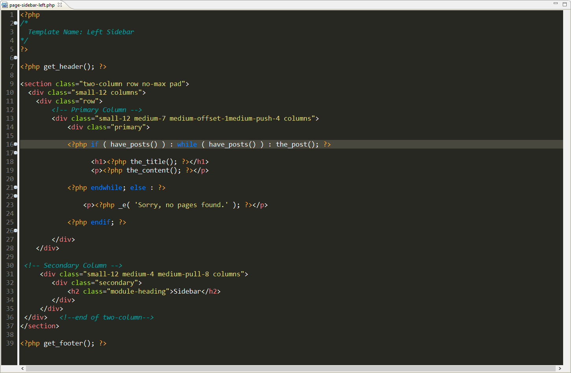Maximize the editor pane
571x373 pixels.
pyautogui.click(x=564, y=4)
